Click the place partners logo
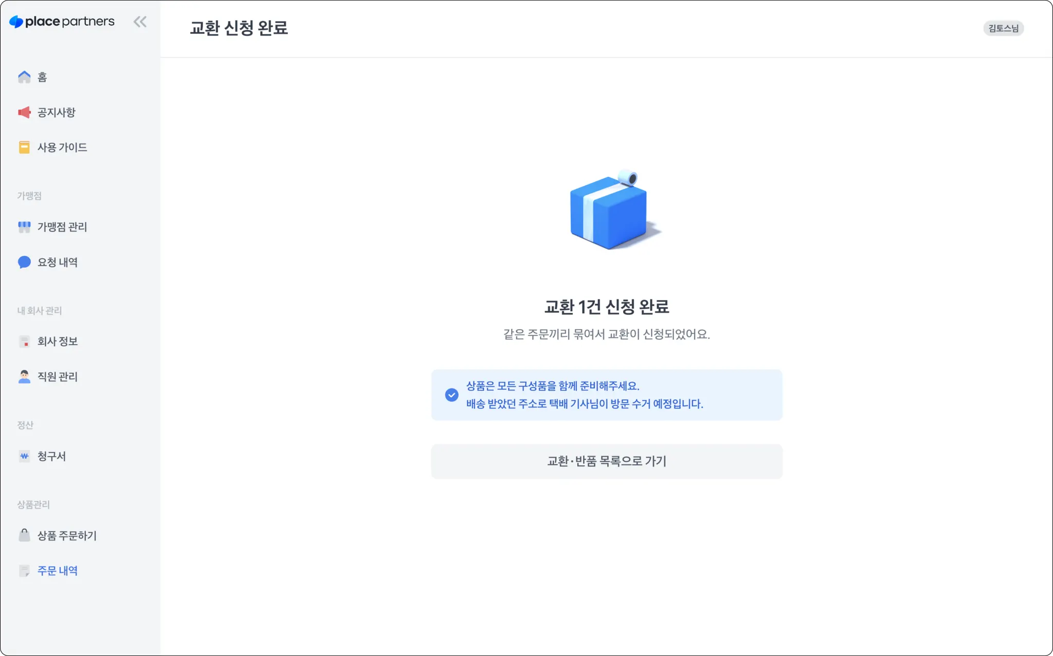 [62, 22]
